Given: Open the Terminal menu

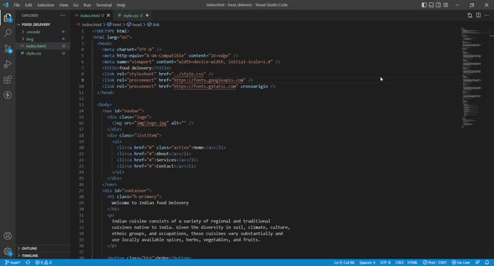Looking at the screenshot, I should (104, 5).
